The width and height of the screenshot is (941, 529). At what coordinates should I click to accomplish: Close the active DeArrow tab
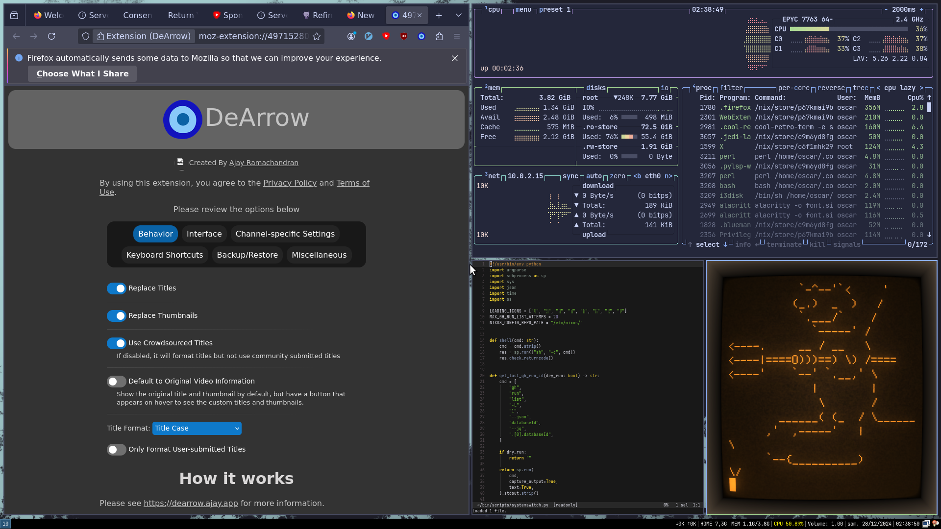(x=420, y=15)
